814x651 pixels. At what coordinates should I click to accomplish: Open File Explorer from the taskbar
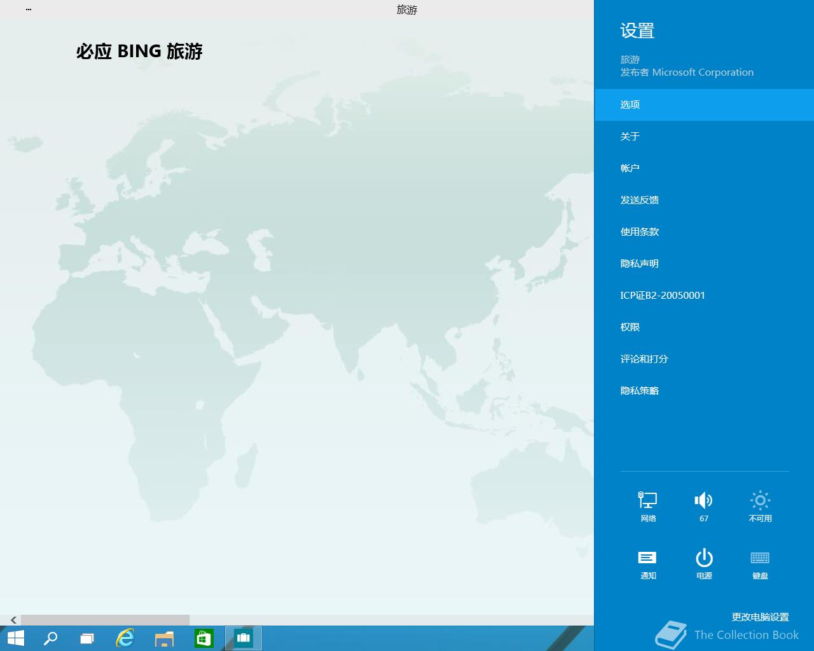click(x=164, y=638)
